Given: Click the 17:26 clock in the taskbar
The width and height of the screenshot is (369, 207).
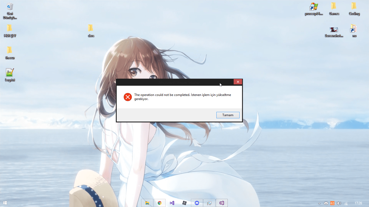Looking at the screenshot, I should tap(358, 203).
